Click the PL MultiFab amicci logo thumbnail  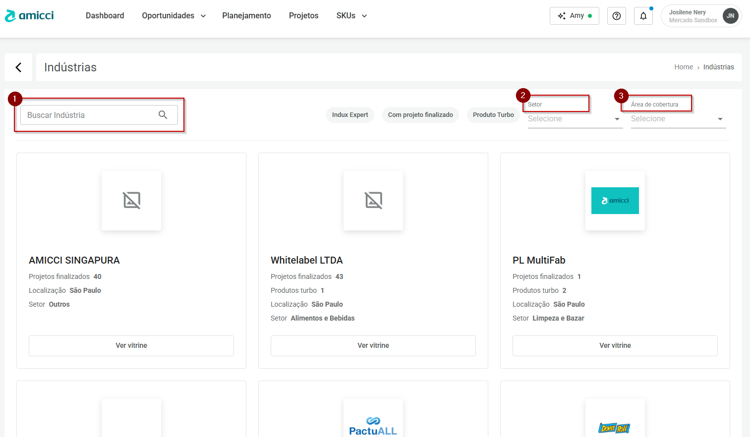615,201
